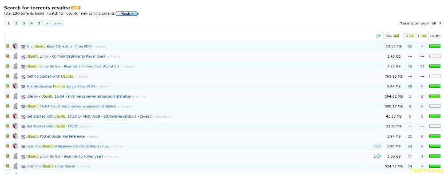
Task: Click download icon for Troubleshooting Ubuntu Server
Action: point(8,86)
